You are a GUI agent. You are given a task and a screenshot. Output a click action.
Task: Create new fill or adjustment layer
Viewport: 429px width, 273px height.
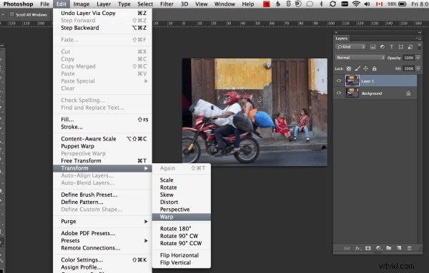(378, 248)
